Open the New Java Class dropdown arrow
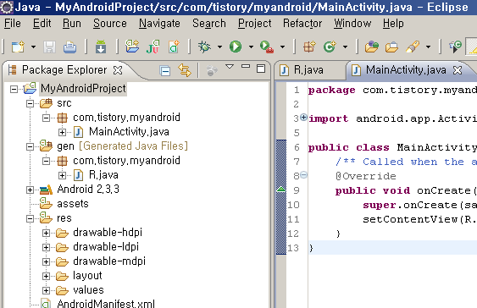 pos(345,47)
